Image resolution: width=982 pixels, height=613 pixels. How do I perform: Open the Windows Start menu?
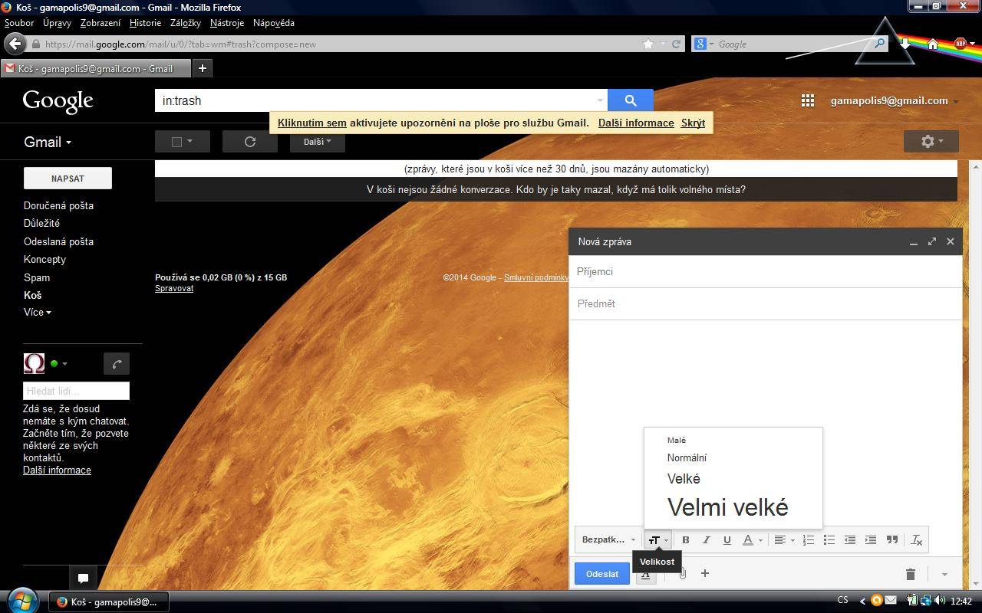point(21,600)
